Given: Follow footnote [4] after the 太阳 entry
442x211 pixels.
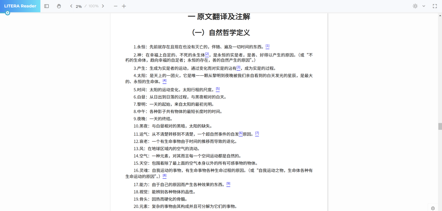Looking at the screenshot, I should click(x=164, y=81).
